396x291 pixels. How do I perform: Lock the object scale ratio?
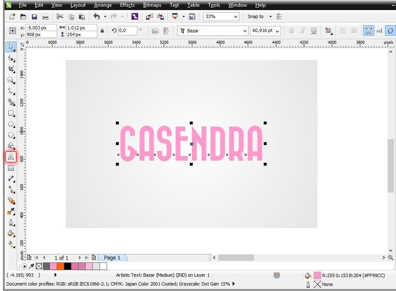(x=102, y=30)
